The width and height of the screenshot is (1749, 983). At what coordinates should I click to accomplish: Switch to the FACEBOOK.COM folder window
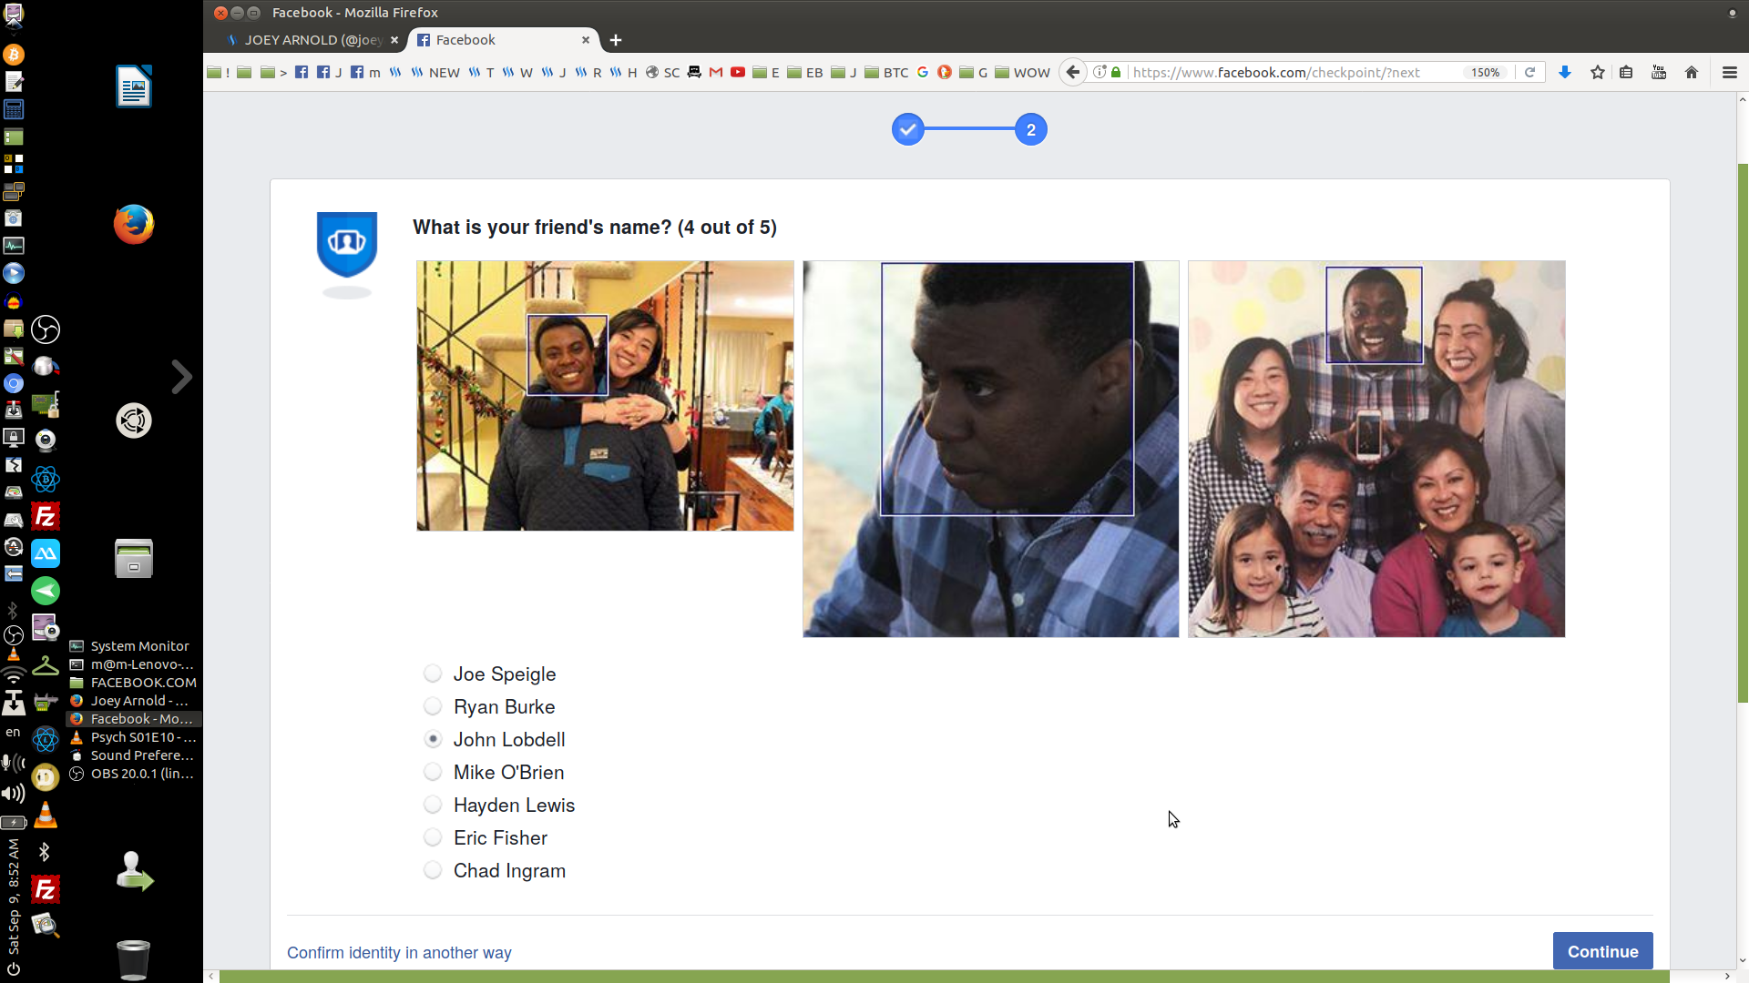(133, 683)
